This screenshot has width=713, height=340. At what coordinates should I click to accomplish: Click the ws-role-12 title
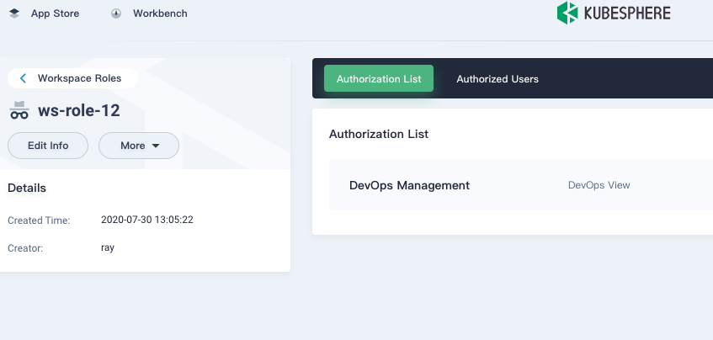tap(78, 110)
